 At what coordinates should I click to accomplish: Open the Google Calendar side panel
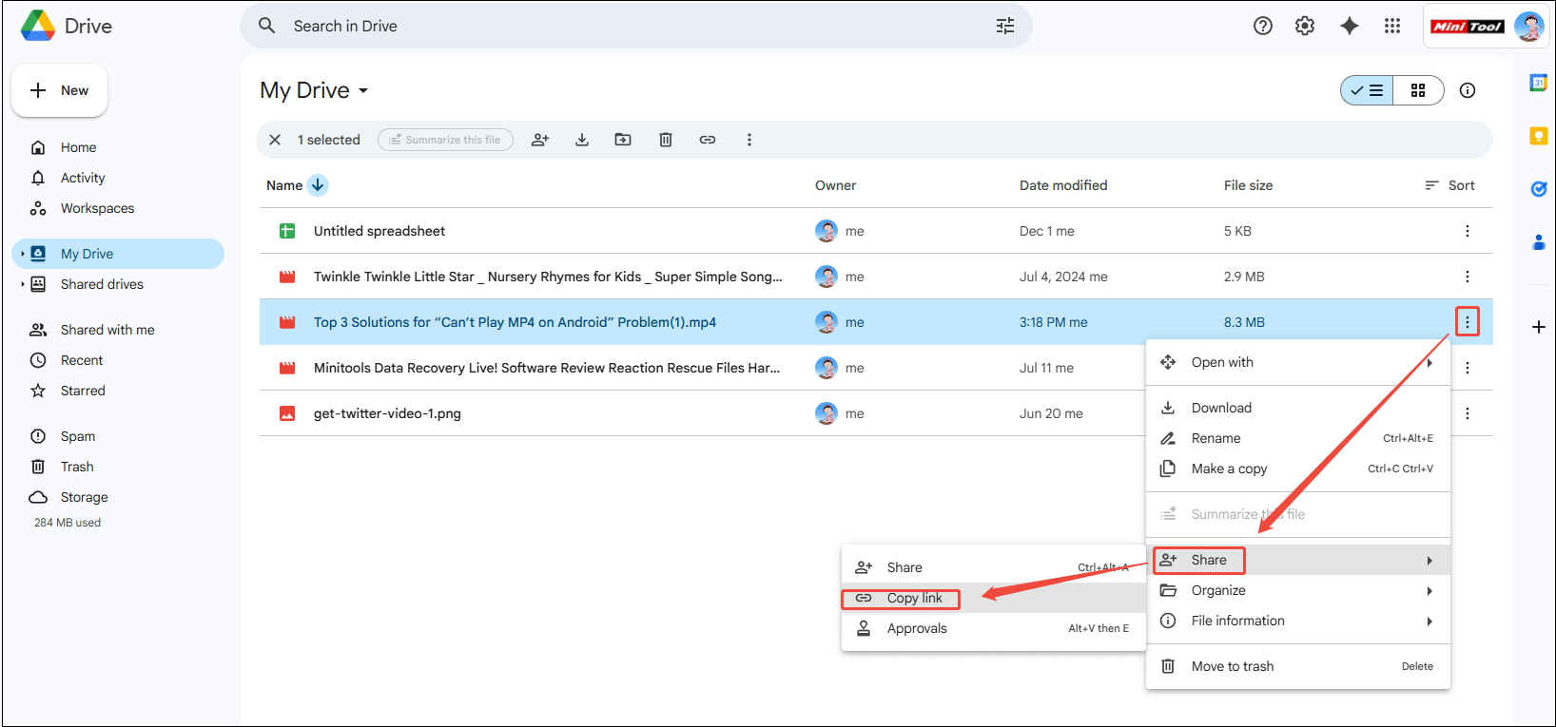click(x=1538, y=83)
